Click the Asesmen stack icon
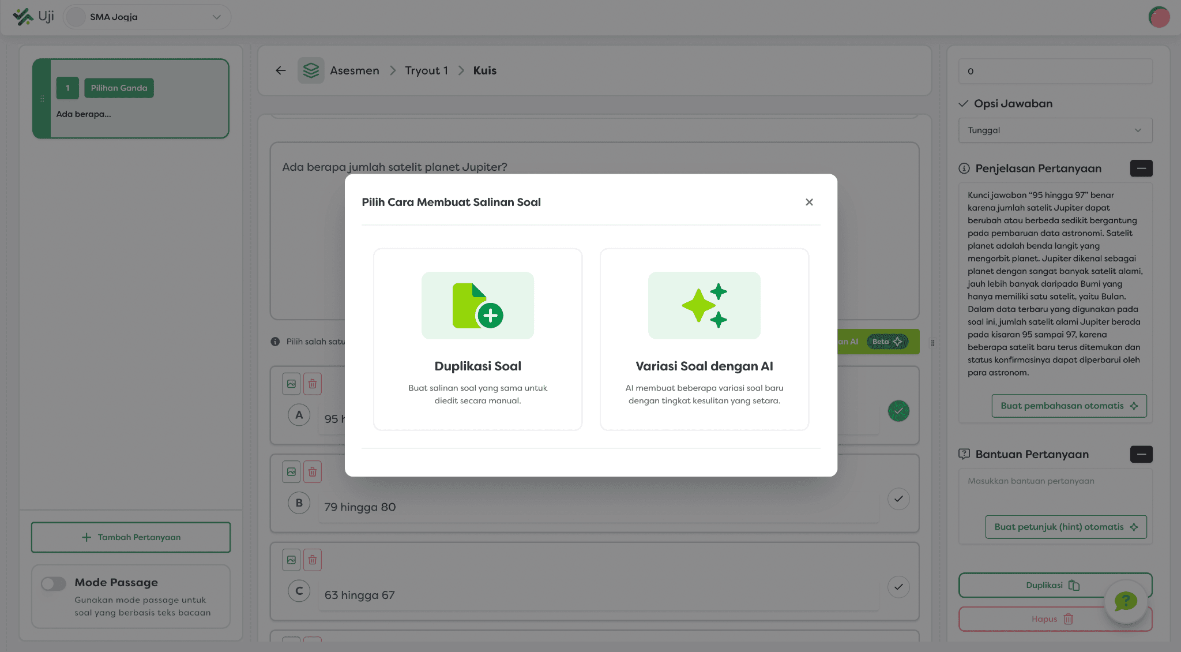The height and width of the screenshot is (652, 1181). pos(311,70)
